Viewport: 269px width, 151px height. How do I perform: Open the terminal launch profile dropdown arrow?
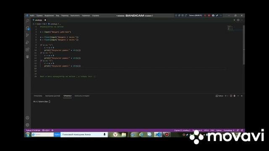[228, 96]
